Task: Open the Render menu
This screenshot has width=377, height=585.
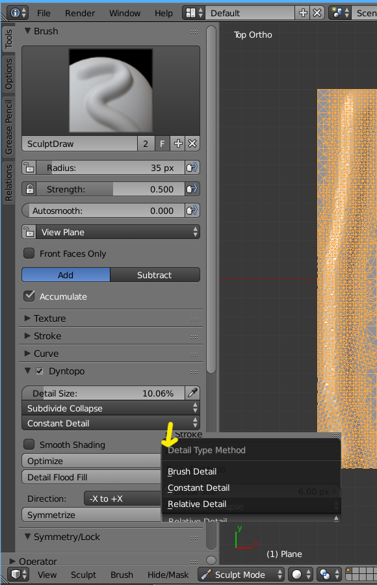Action: 80,13
